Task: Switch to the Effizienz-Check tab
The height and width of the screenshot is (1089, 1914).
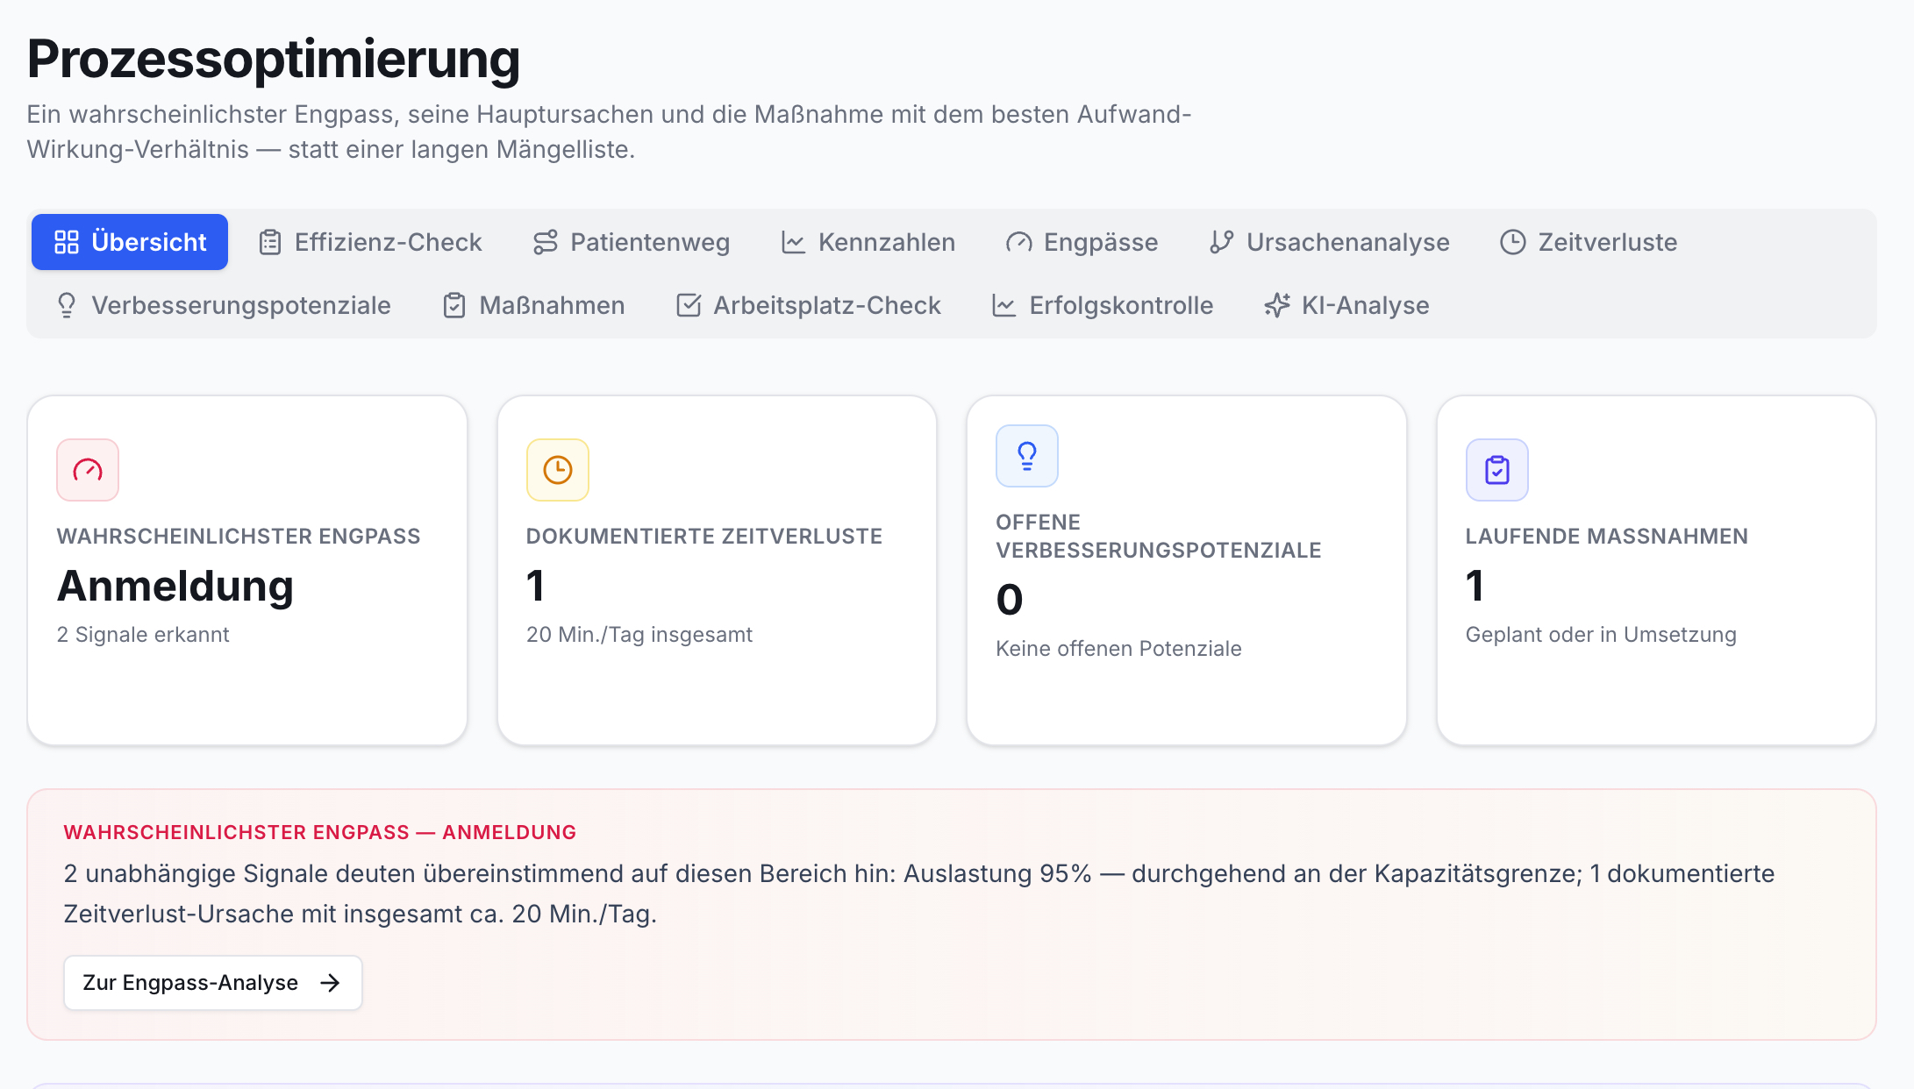Action: pyautogui.click(x=370, y=242)
